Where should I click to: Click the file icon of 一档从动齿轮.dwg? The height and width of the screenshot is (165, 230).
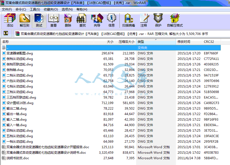pyautogui.click(x=4, y=141)
